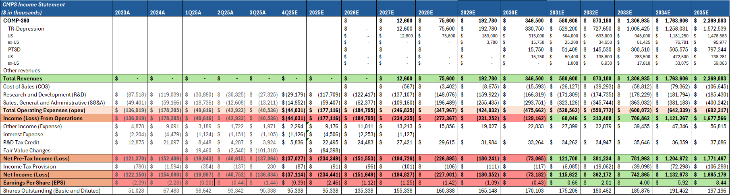The width and height of the screenshot is (730, 195).
Task: Select the 2035E column header
Action: click(x=701, y=12)
